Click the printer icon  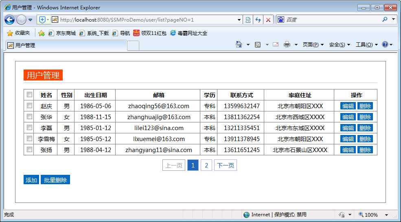(287, 44)
